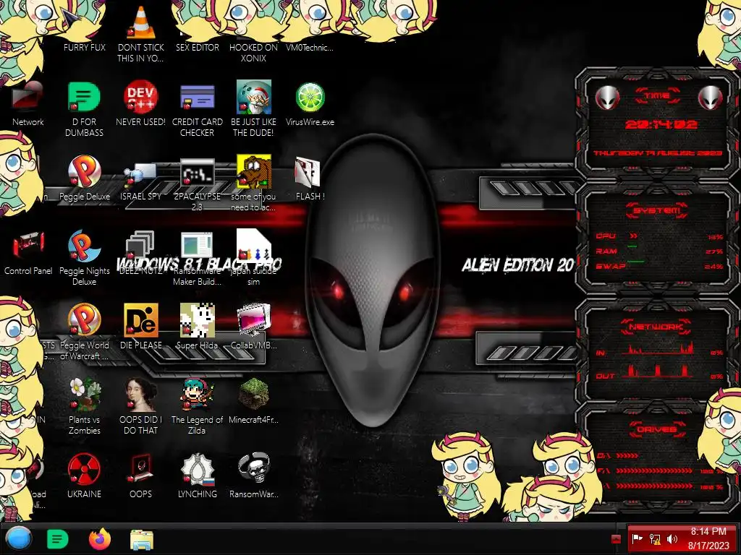Viewport: 741px width, 555px height.
Task: Open the Network desktop icon
Action: 28,104
